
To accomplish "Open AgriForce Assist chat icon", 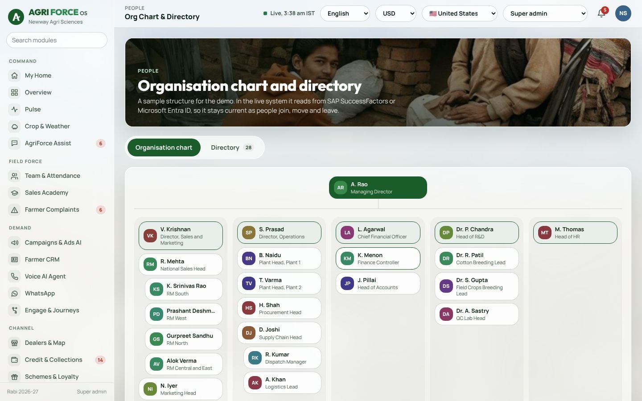I will click(15, 143).
